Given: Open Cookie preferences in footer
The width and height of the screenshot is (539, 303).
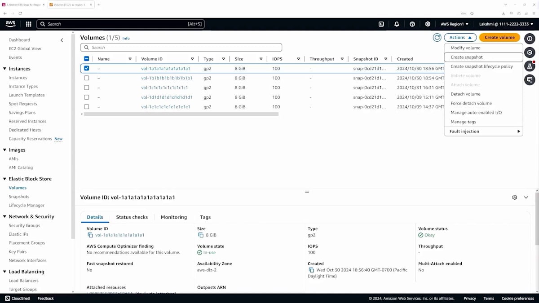Looking at the screenshot, I should tap(518, 299).
